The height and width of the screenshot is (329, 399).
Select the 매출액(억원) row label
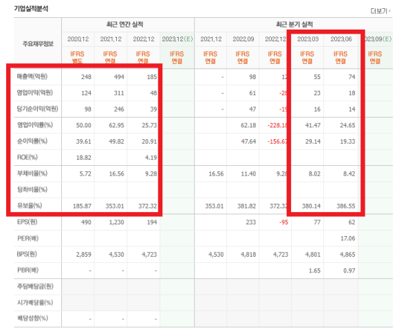pyautogui.click(x=32, y=76)
